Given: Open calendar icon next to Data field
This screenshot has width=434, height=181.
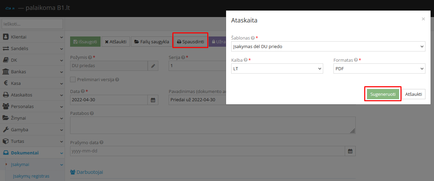Looking at the screenshot, I should click(x=153, y=100).
